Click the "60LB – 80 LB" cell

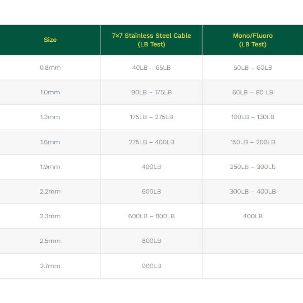253,92
